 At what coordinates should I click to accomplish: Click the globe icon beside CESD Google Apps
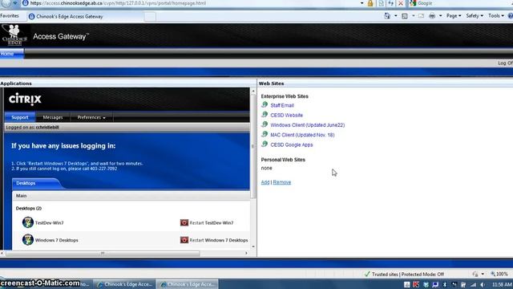[265, 144]
